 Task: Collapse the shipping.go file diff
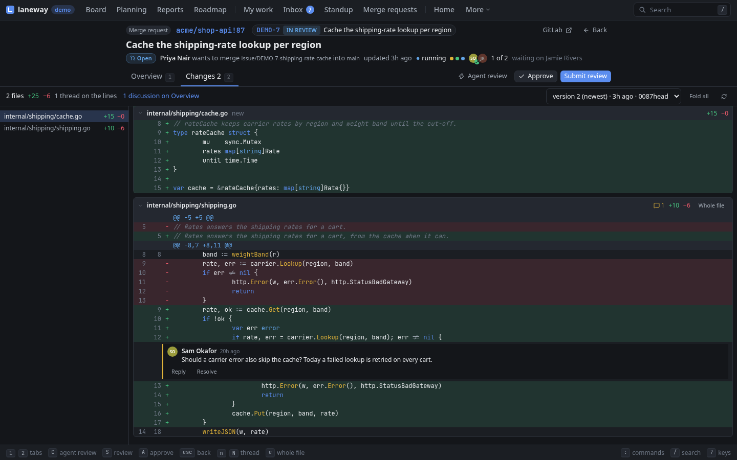140,205
